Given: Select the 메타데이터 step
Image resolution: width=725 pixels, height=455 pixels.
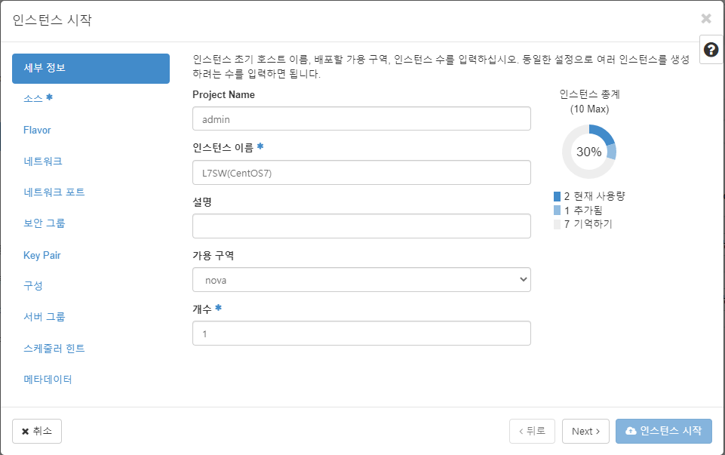Looking at the screenshot, I should pos(48,380).
